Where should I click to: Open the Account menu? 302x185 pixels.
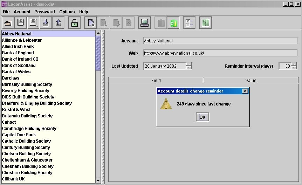22,12
